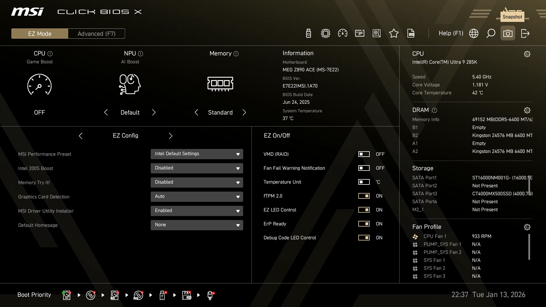
Task: Click right arrow next to NPU Default
Action: (154, 113)
